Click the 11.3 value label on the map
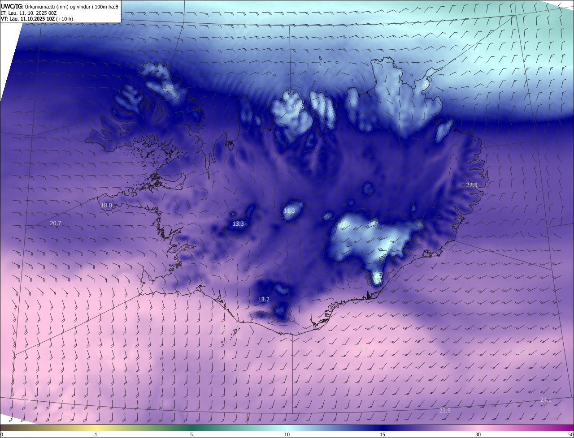This screenshot has height=438, width=574. pos(290,210)
